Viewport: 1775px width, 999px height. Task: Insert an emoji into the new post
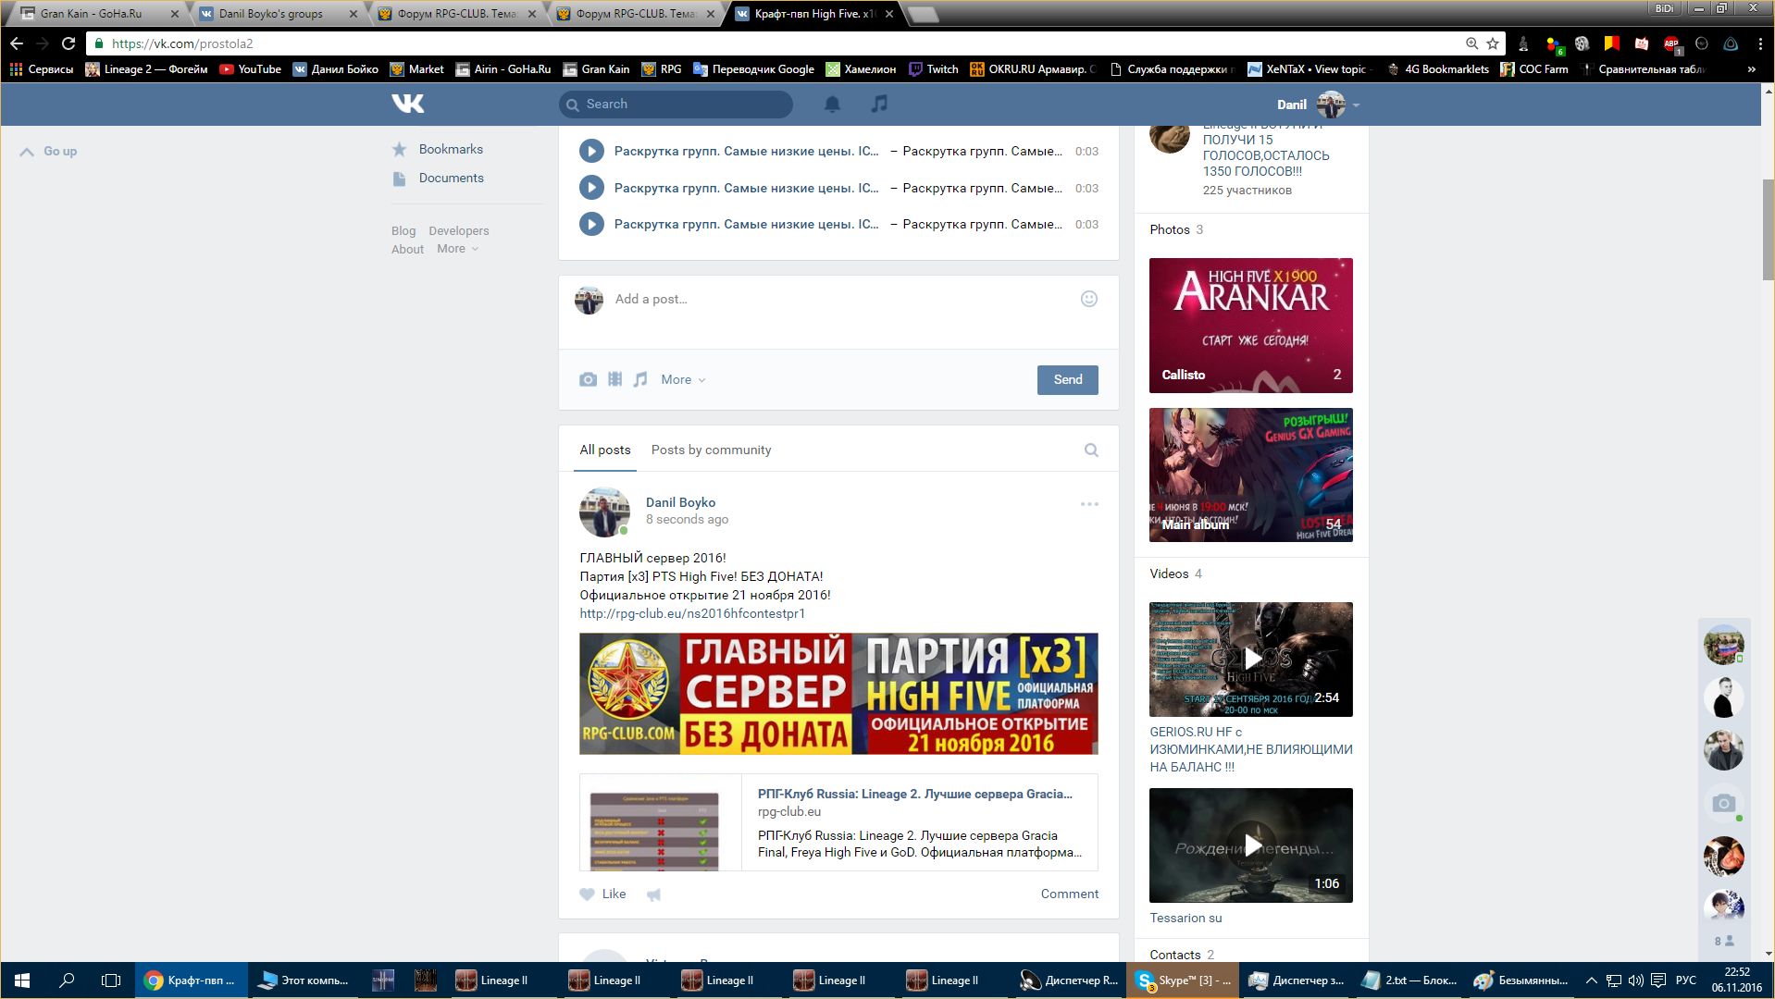click(x=1089, y=299)
